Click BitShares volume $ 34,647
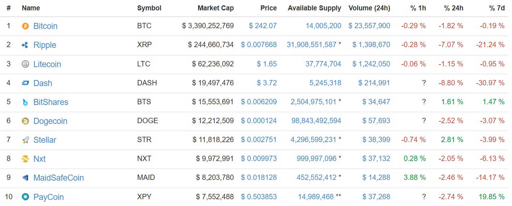Screen dimensions: 512x206 point(376,102)
